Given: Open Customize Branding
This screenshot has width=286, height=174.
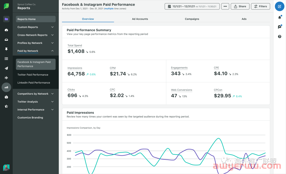Looking at the screenshot, I should coord(30,118).
